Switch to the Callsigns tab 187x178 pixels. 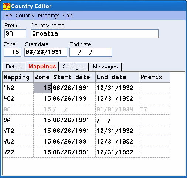(74, 67)
